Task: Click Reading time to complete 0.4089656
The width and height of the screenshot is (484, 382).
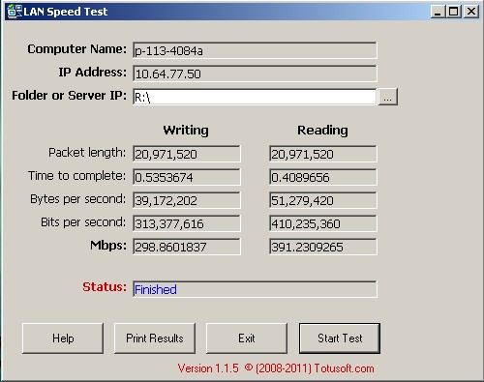Action: click(x=323, y=177)
